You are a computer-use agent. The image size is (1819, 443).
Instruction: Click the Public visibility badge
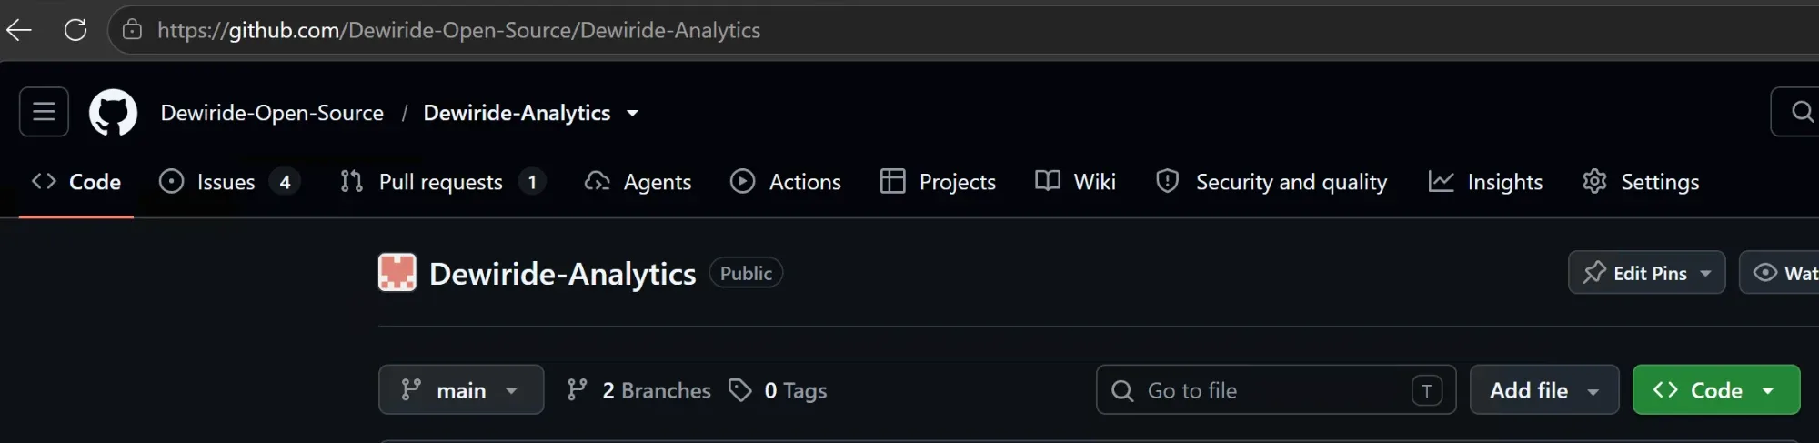tap(746, 273)
